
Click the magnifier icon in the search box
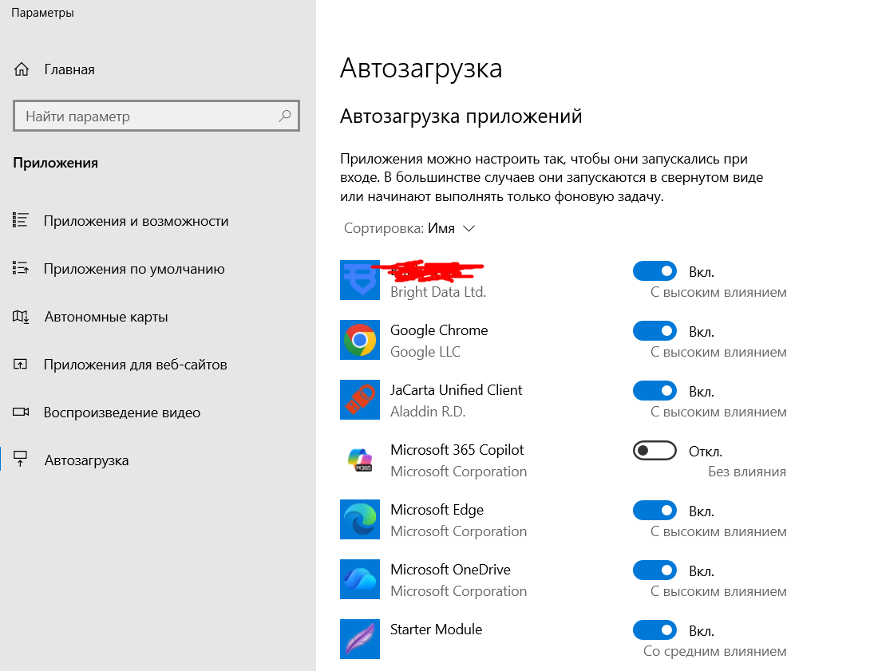pos(285,116)
